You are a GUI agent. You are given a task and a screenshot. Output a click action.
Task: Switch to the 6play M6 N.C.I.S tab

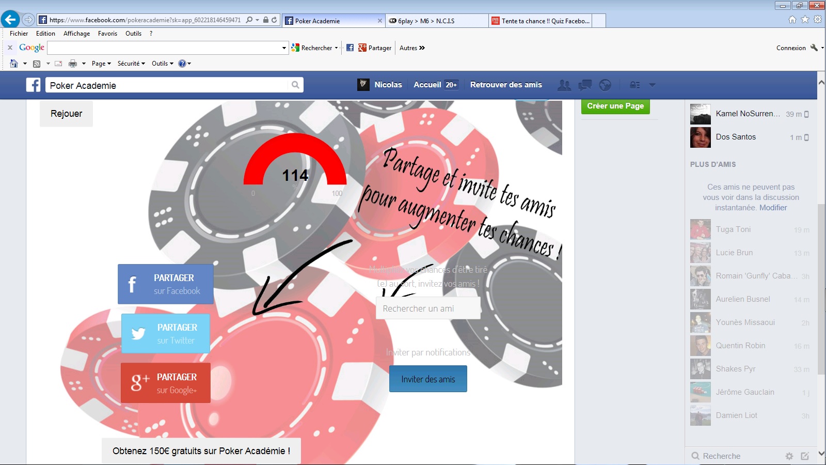437,21
